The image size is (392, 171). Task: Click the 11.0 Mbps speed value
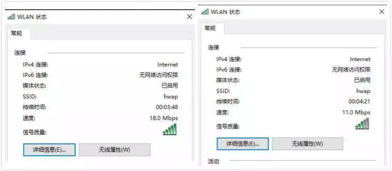356,113
